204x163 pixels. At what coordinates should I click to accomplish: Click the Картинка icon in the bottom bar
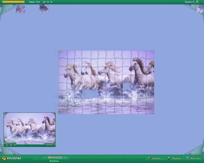coord(149,158)
